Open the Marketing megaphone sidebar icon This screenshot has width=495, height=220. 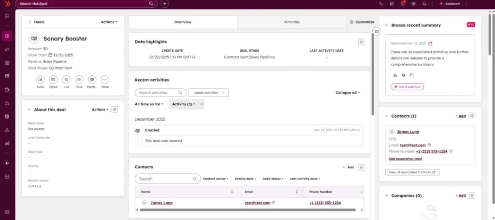coord(7,49)
